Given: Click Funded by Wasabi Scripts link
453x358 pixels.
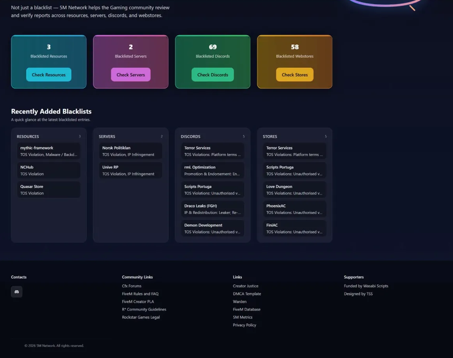Looking at the screenshot, I should click(366, 286).
